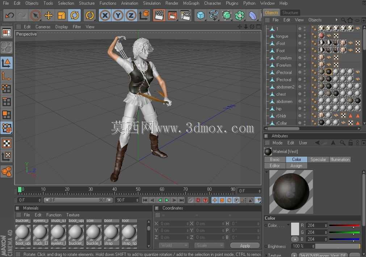
Task: Open the Basic material tab
Action: (275, 159)
